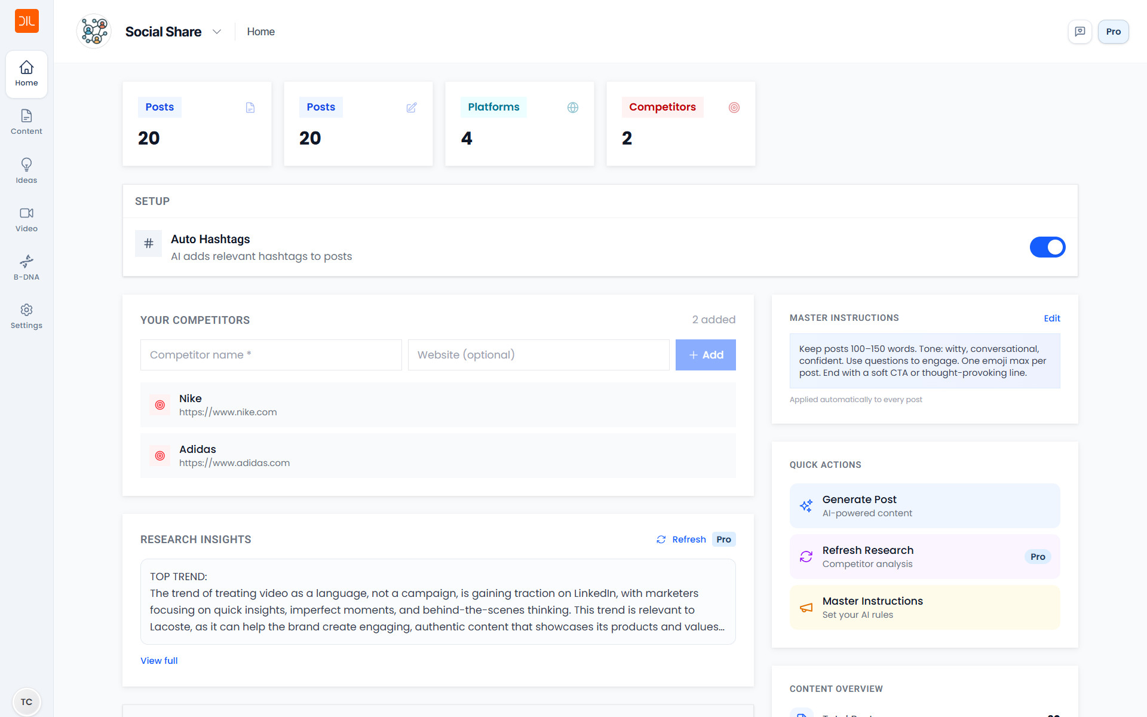Disable the Auto Hashtags toggle
The width and height of the screenshot is (1147, 717).
coord(1047,247)
